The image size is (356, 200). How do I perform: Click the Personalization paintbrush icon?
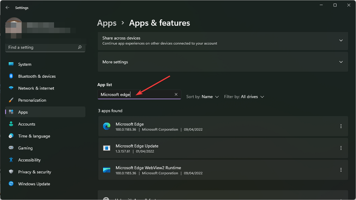coord(11,100)
